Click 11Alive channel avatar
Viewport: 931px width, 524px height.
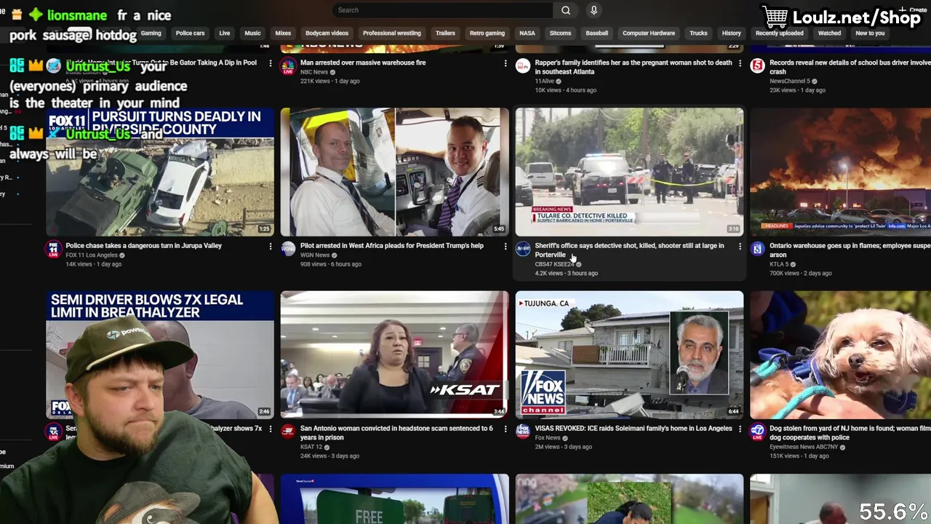coord(523,66)
